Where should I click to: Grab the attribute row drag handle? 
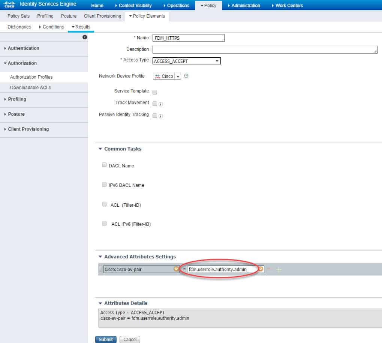tap(100, 269)
